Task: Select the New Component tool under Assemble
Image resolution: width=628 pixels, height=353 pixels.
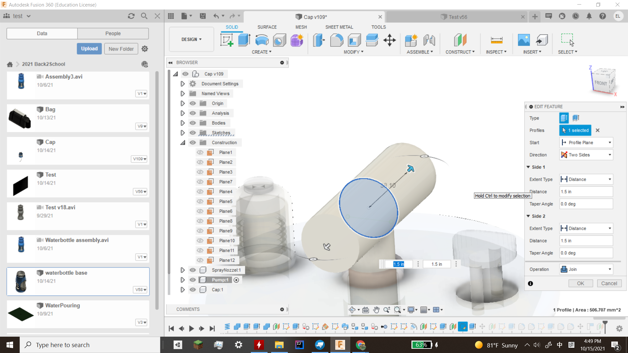Action: pos(411,40)
